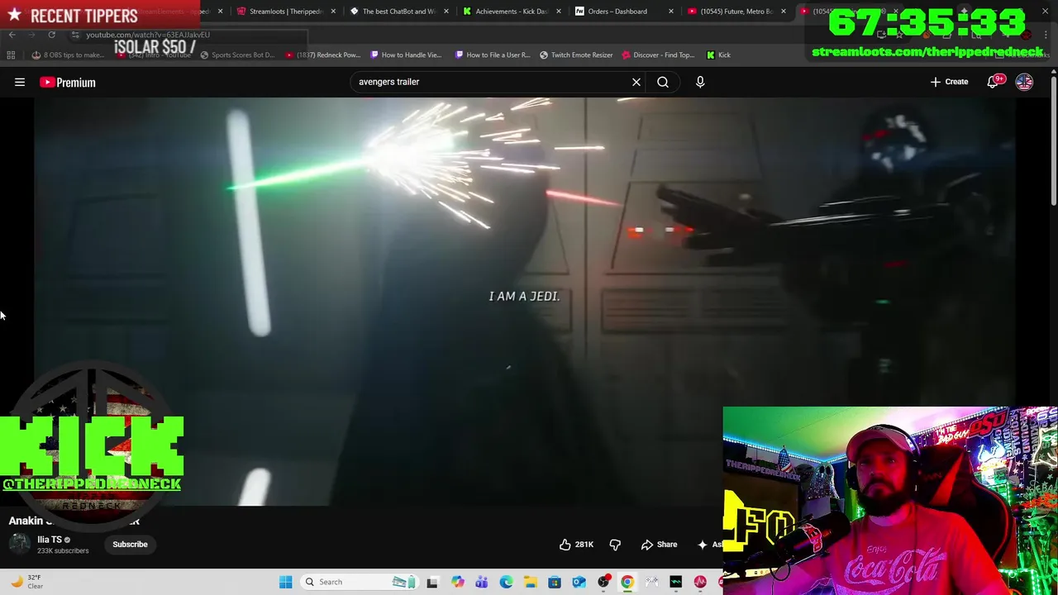Open the 'Kick' bookmark

[x=718, y=55]
